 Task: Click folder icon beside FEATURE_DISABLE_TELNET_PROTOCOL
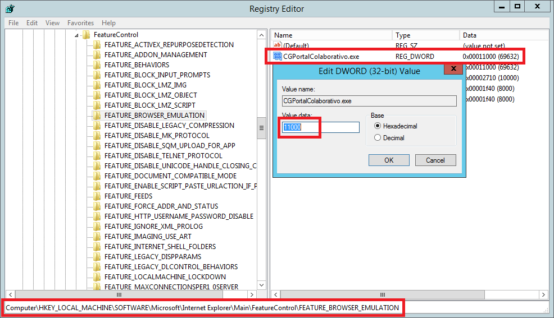[97, 156]
